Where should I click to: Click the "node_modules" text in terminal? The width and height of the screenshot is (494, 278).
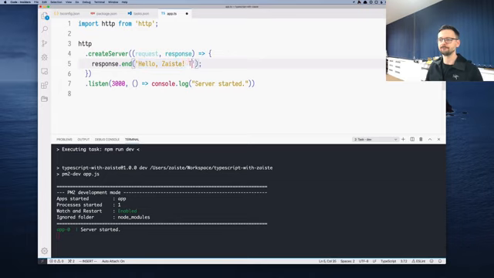[134, 217]
